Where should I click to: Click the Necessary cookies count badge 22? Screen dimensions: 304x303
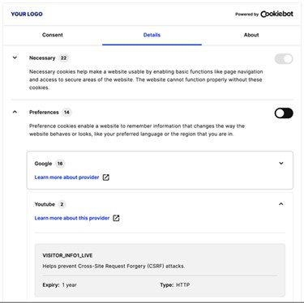point(63,58)
